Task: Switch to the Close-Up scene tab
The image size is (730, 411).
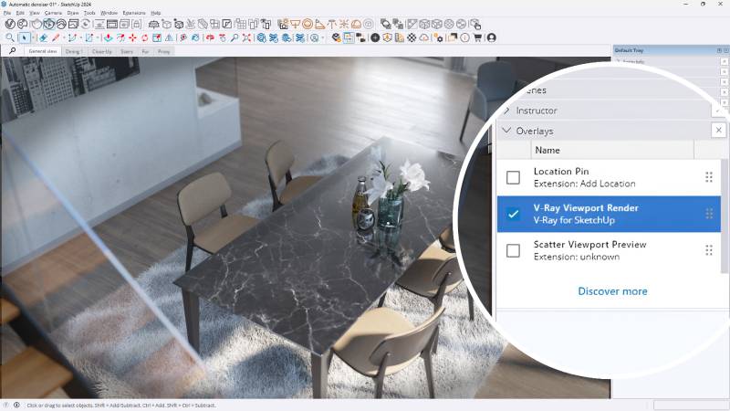Action: point(101,52)
